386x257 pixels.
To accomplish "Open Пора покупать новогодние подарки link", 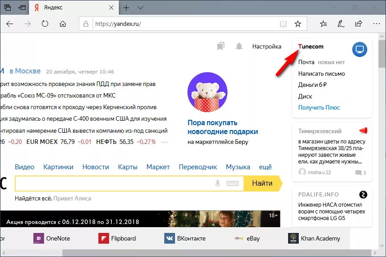I will (223, 127).
